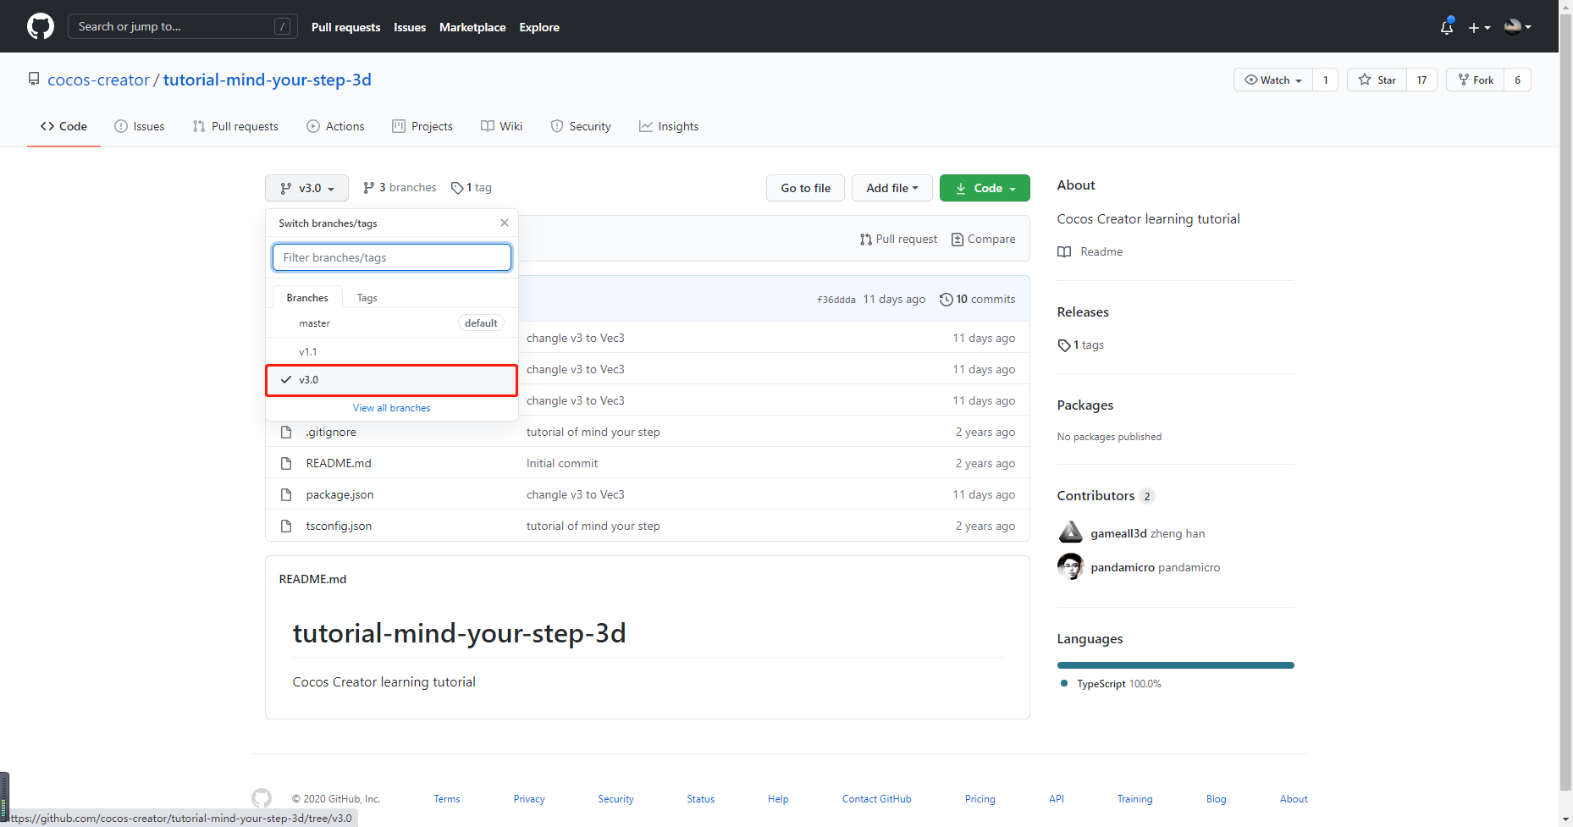Select the checked v3.0 branch
1573x827 pixels.
click(x=392, y=380)
